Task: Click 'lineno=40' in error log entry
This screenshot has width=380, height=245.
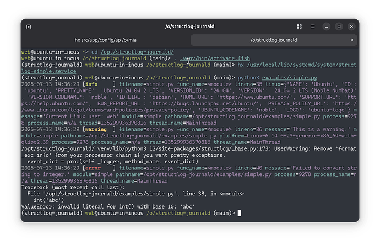Action: click(248, 168)
